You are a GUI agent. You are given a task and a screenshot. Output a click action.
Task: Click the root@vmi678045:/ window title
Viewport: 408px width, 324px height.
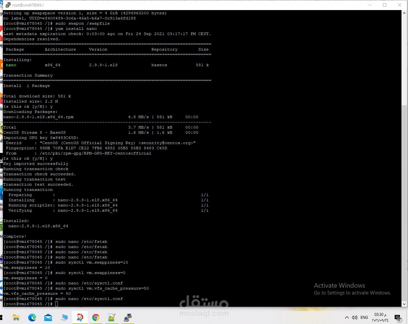coord(28,5)
